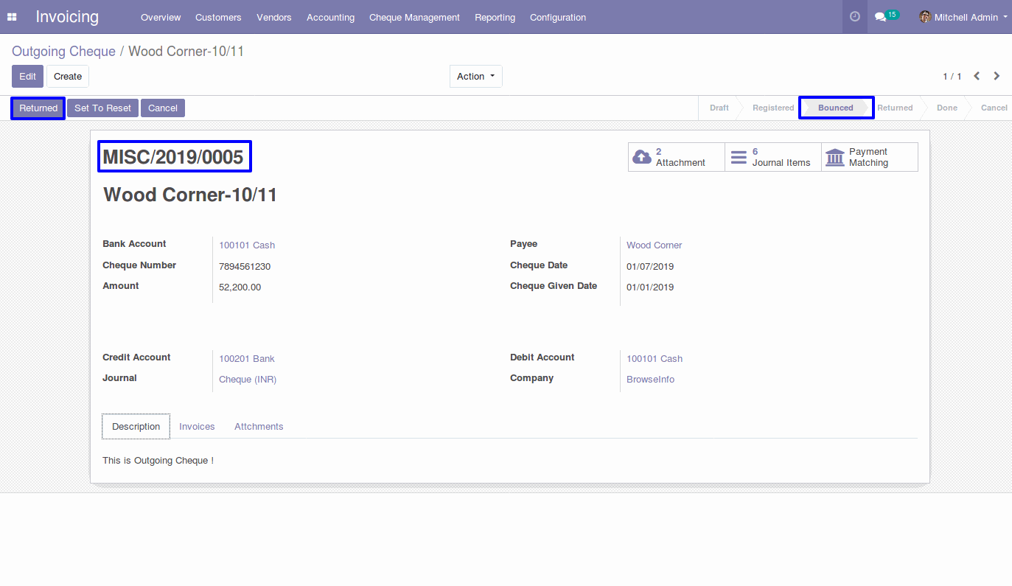Click the Create button
Viewport: 1012px width, 586px height.
tap(68, 77)
